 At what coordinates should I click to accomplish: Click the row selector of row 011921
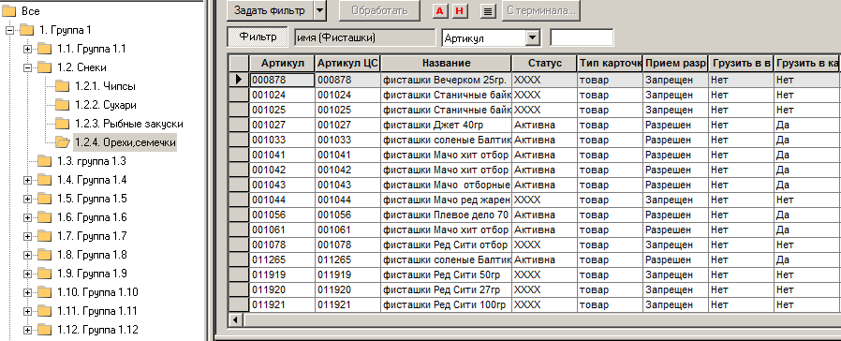(x=239, y=305)
